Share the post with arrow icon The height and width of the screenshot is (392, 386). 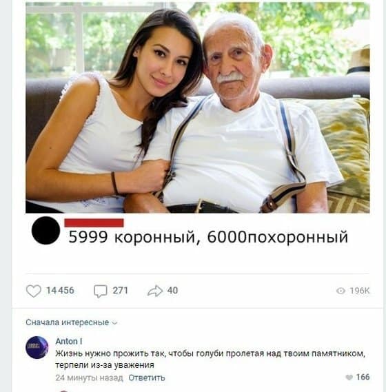pos(155,291)
